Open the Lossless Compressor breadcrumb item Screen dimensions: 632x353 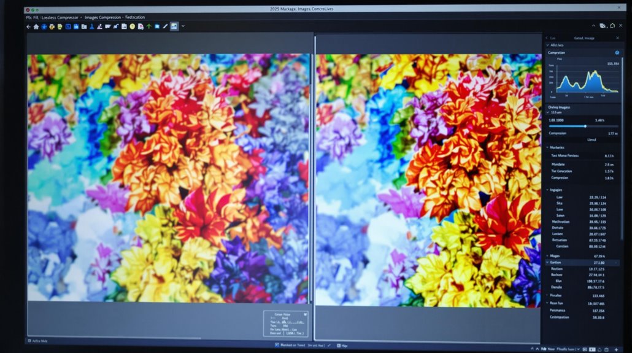pyautogui.click(x=60, y=17)
